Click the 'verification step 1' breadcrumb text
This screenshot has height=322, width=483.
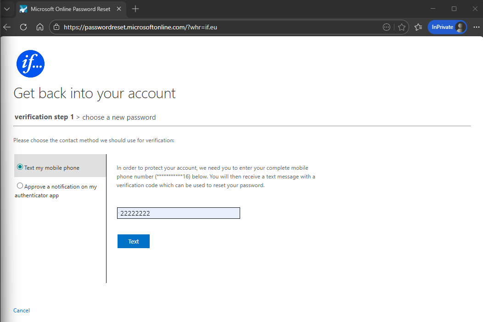tap(45, 117)
